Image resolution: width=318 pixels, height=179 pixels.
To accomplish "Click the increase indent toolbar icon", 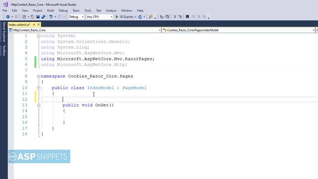I will click(x=167, y=17).
